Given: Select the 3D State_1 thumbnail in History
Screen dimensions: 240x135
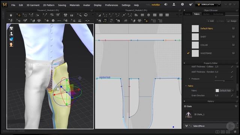Looking at the screenshot, I should click(x=188, y=114).
